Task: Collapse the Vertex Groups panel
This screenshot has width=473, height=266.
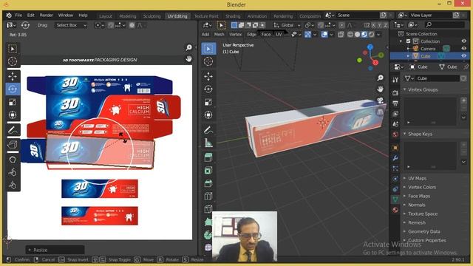Action: [423, 89]
